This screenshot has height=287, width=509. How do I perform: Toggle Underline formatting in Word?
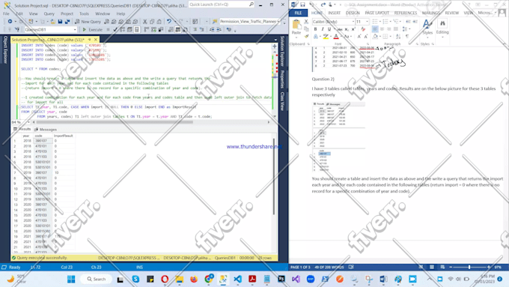tap(329, 29)
